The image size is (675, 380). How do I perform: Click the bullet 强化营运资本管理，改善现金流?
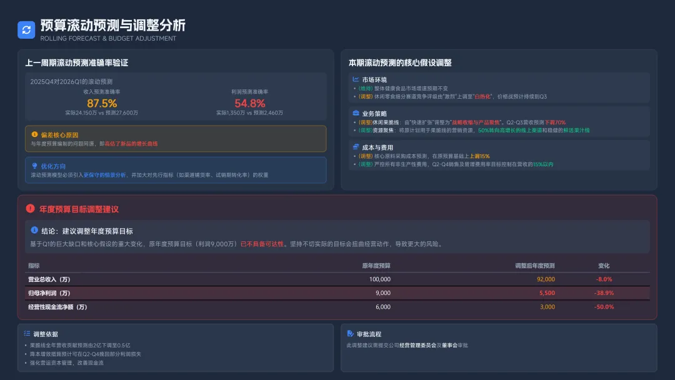[67, 362]
